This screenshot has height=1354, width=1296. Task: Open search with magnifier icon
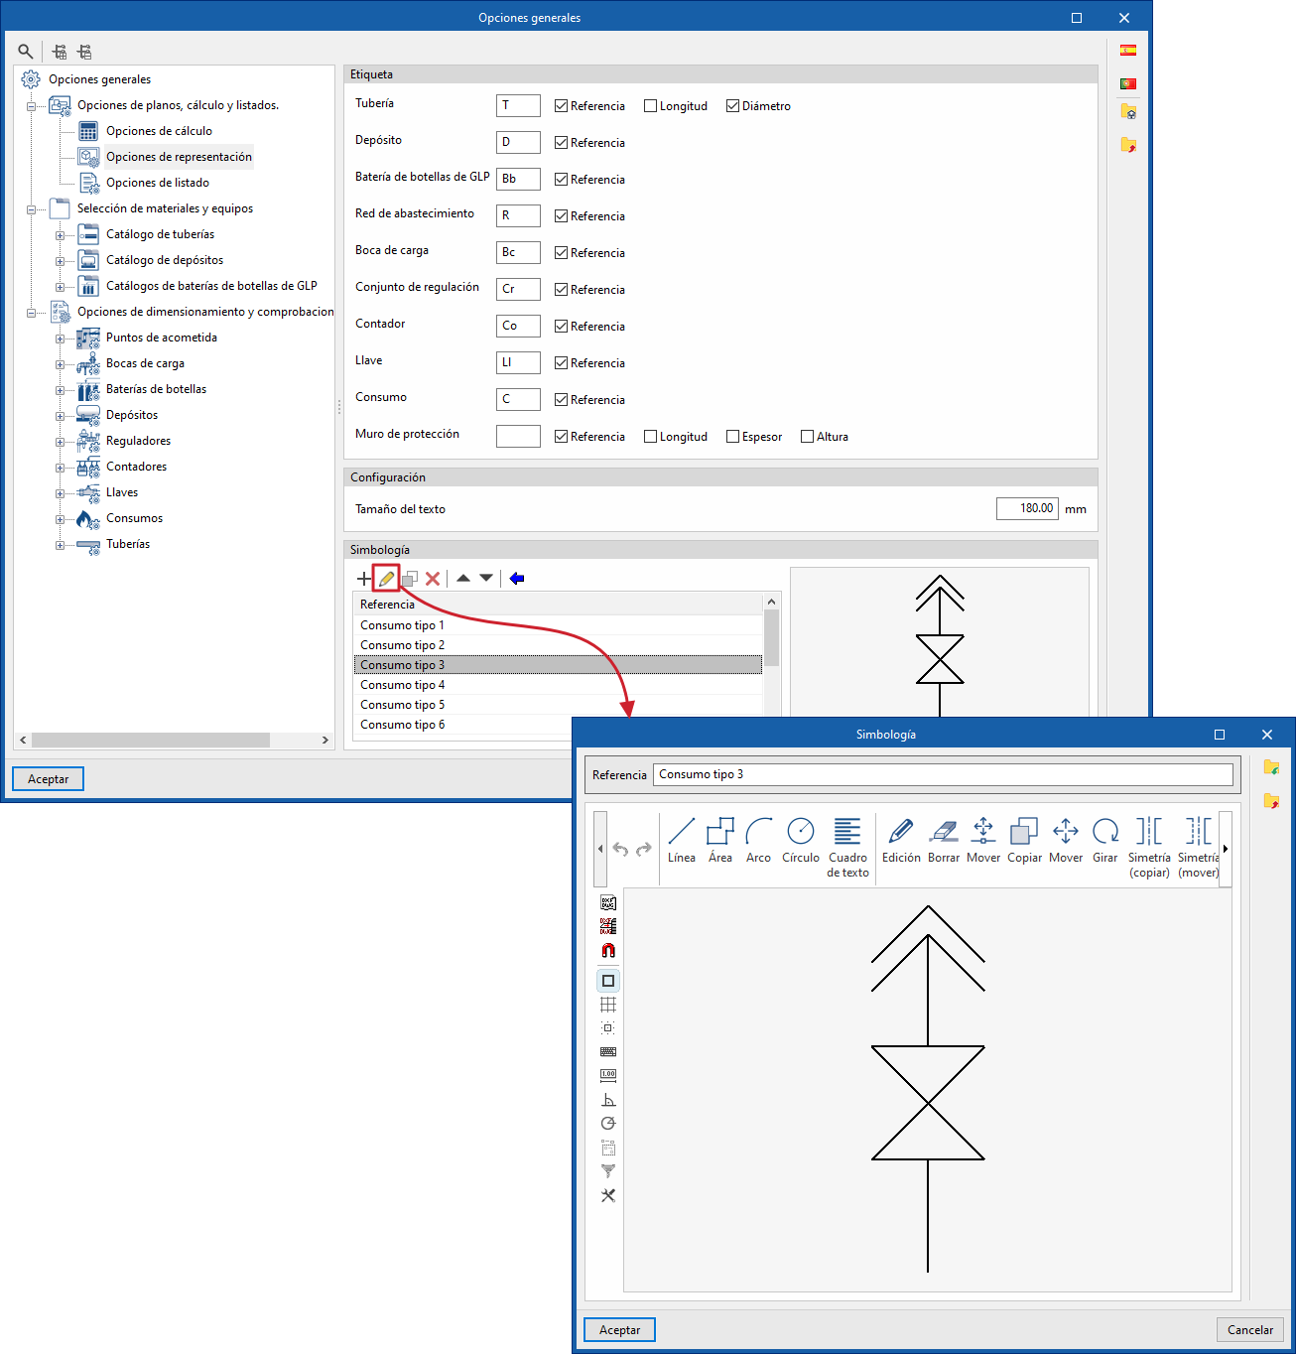click(26, 52)
